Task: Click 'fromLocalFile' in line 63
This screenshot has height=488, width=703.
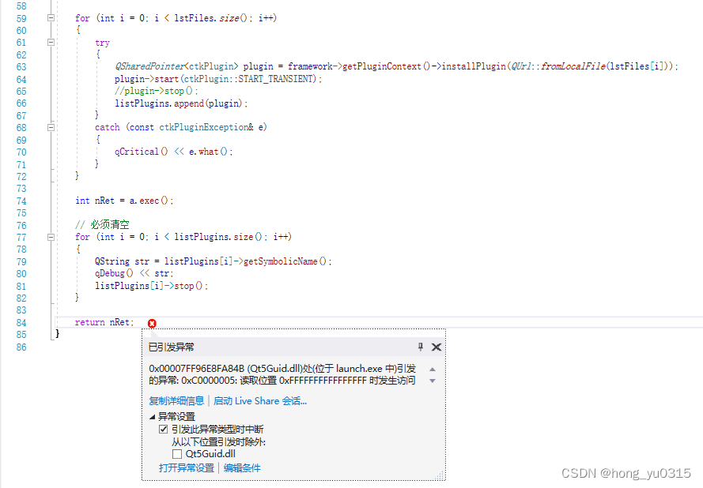Action: coord(573,66)
